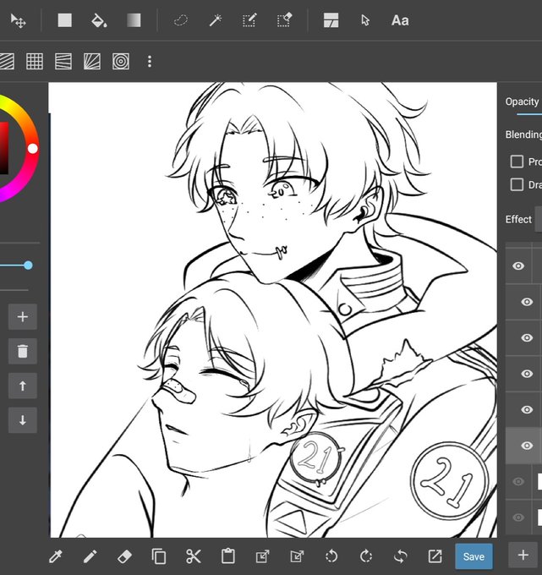Select the comic Panel Divide tool
542x575 pixels.
[x=331, y=20]
